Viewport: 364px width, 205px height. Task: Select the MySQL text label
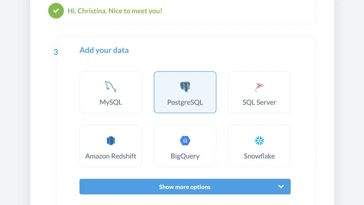tap(111, 102)
